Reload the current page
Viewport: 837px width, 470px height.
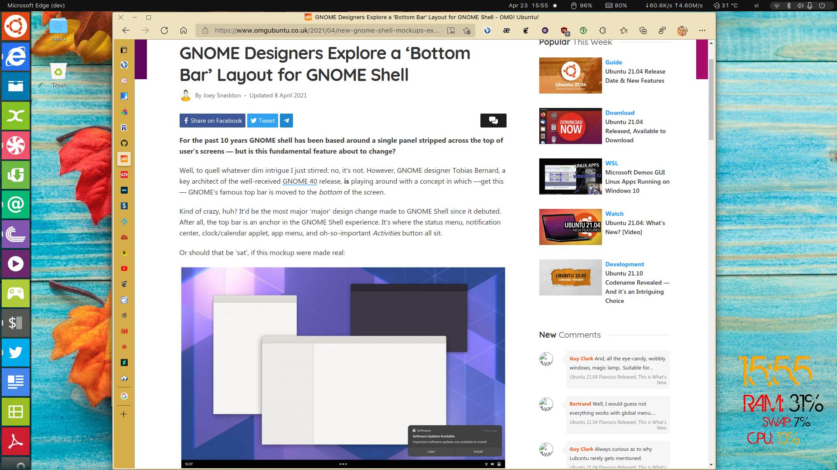coord(164,30)
